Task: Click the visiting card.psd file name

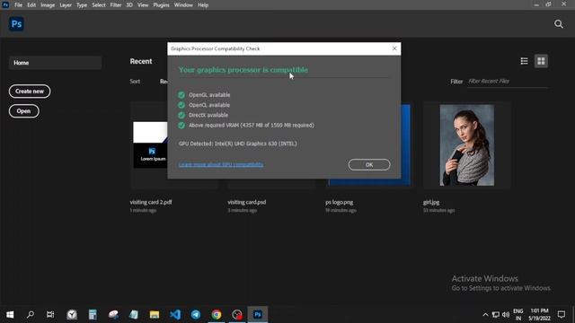Action: click(x=247, y=202)
